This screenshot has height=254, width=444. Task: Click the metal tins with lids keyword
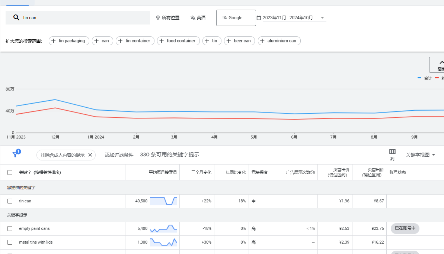pyautogui.click(x=36, y=242)
